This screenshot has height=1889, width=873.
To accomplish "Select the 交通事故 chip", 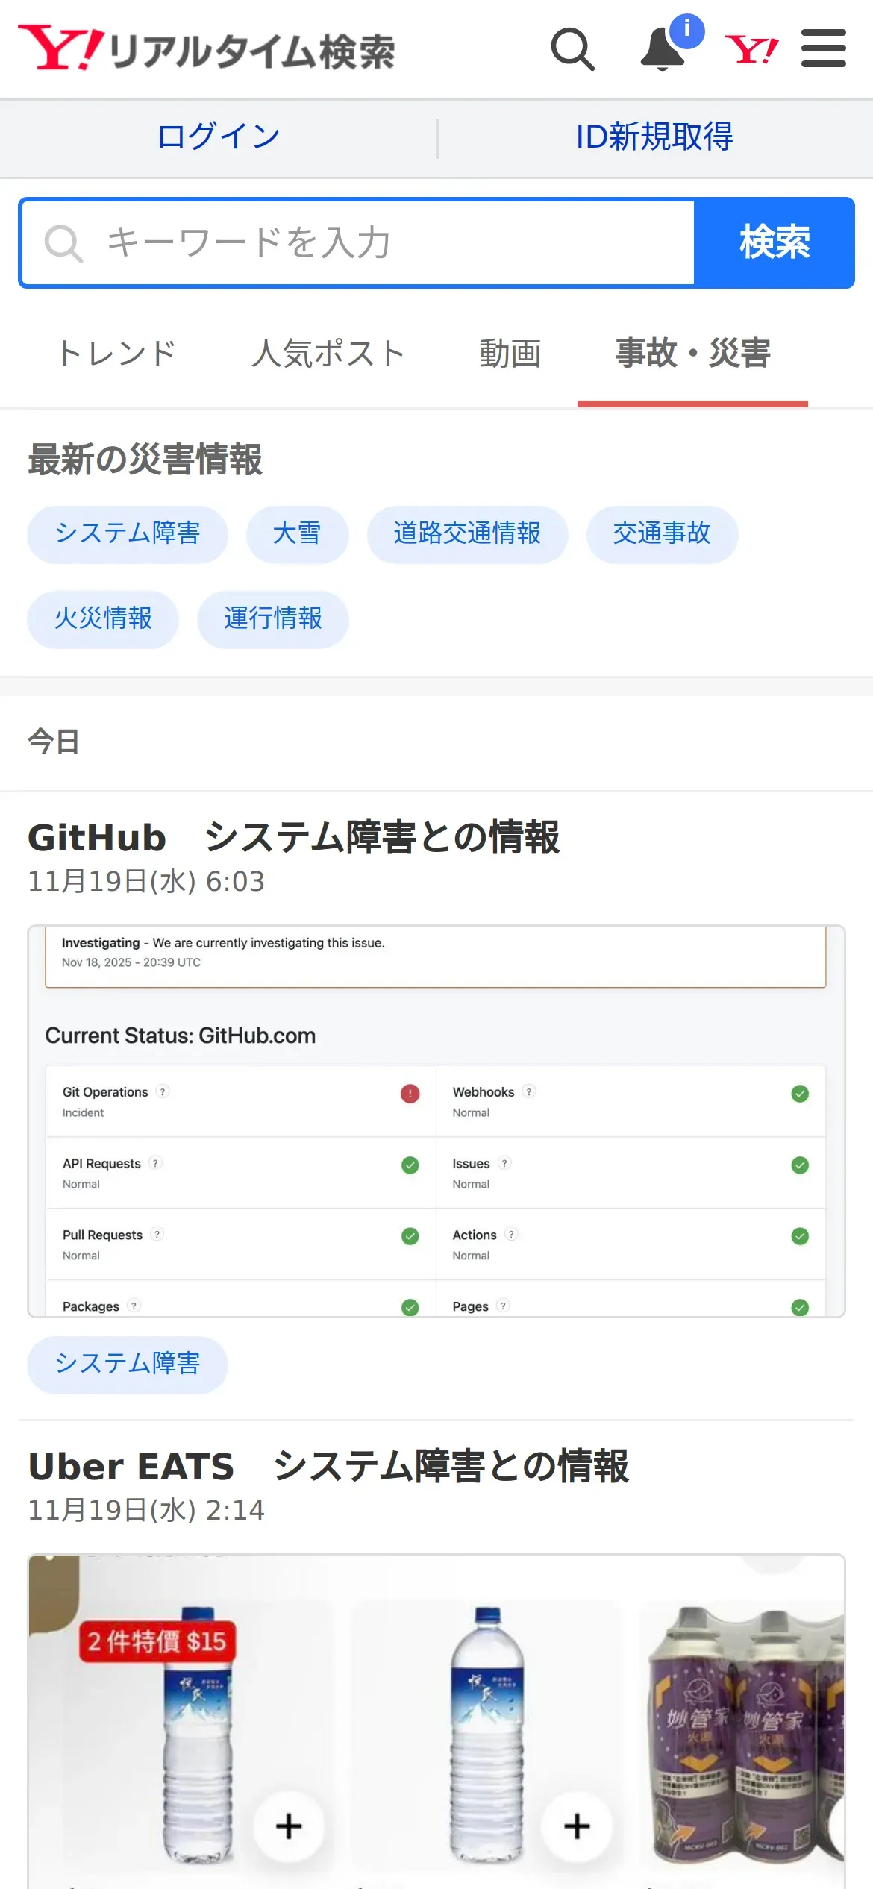I will (662, 534).
